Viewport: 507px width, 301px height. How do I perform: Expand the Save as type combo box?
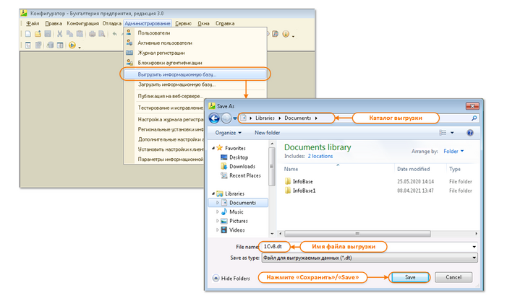(x=369, y=257)
